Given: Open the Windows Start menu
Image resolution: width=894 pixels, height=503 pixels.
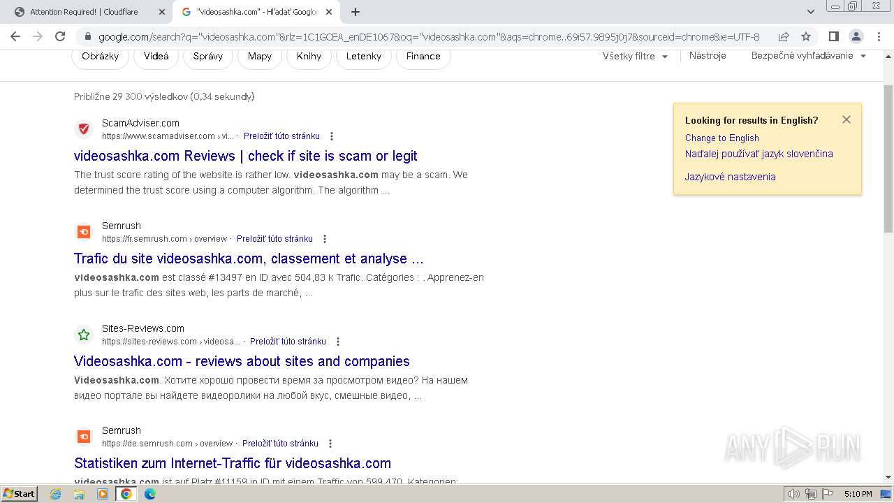Looking at the screenshot, I should pyautogui.click(x=20, y=493).
